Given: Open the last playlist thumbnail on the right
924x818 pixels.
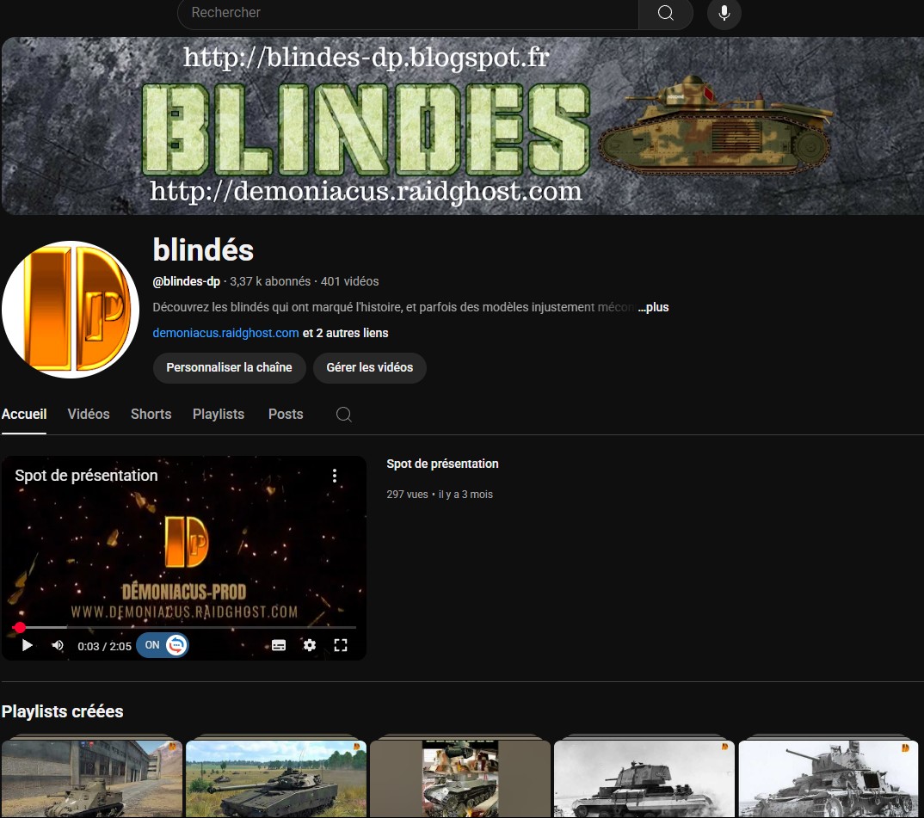Looking at the screenshot, I should point(829,778).
